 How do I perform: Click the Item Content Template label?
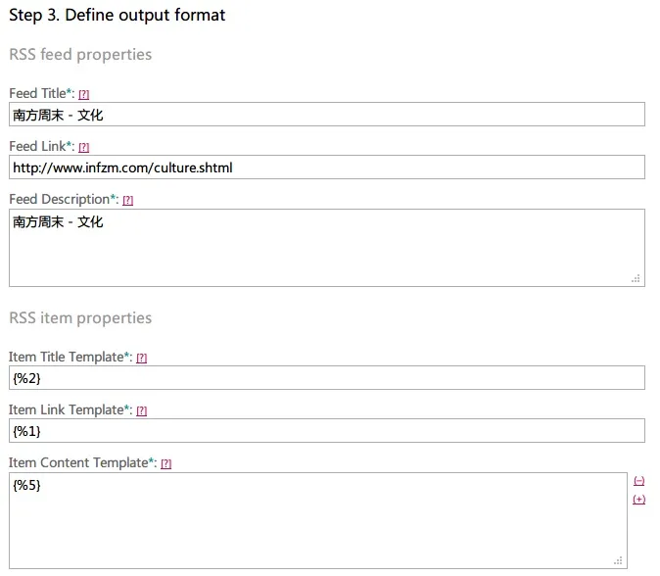(79, 462)
